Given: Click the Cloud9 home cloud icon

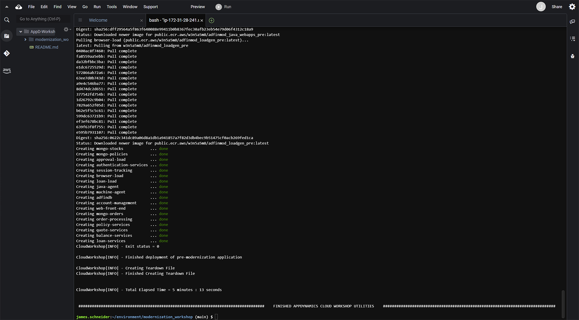Looking at the screenshot, I should tap(18, 7).
